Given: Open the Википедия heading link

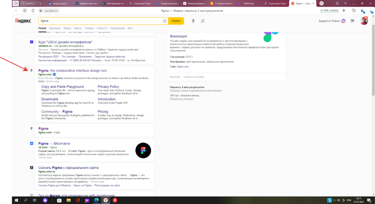Looking at the screenshot, I should click(178, 36).
